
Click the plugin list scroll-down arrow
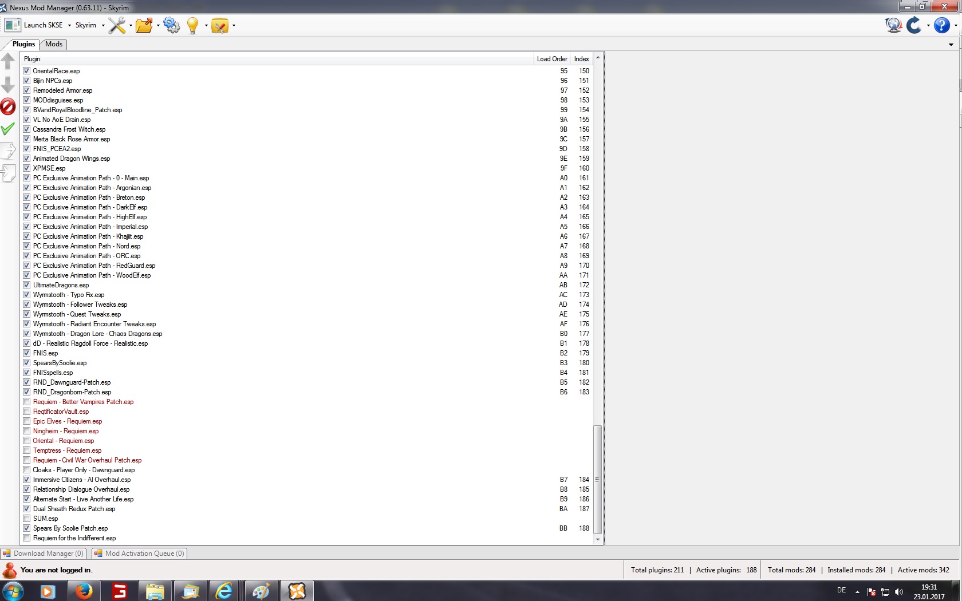(597, 539)
